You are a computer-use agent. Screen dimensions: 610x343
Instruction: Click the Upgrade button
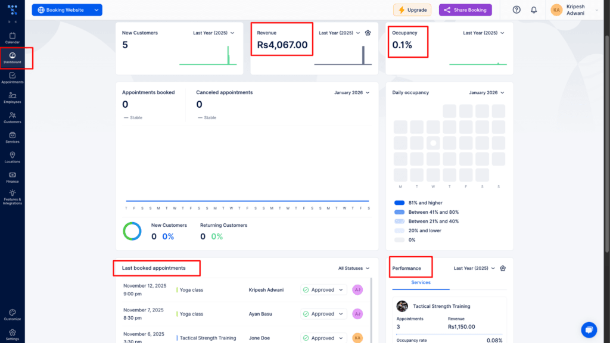pyautogui.click(x=411, y=10)
